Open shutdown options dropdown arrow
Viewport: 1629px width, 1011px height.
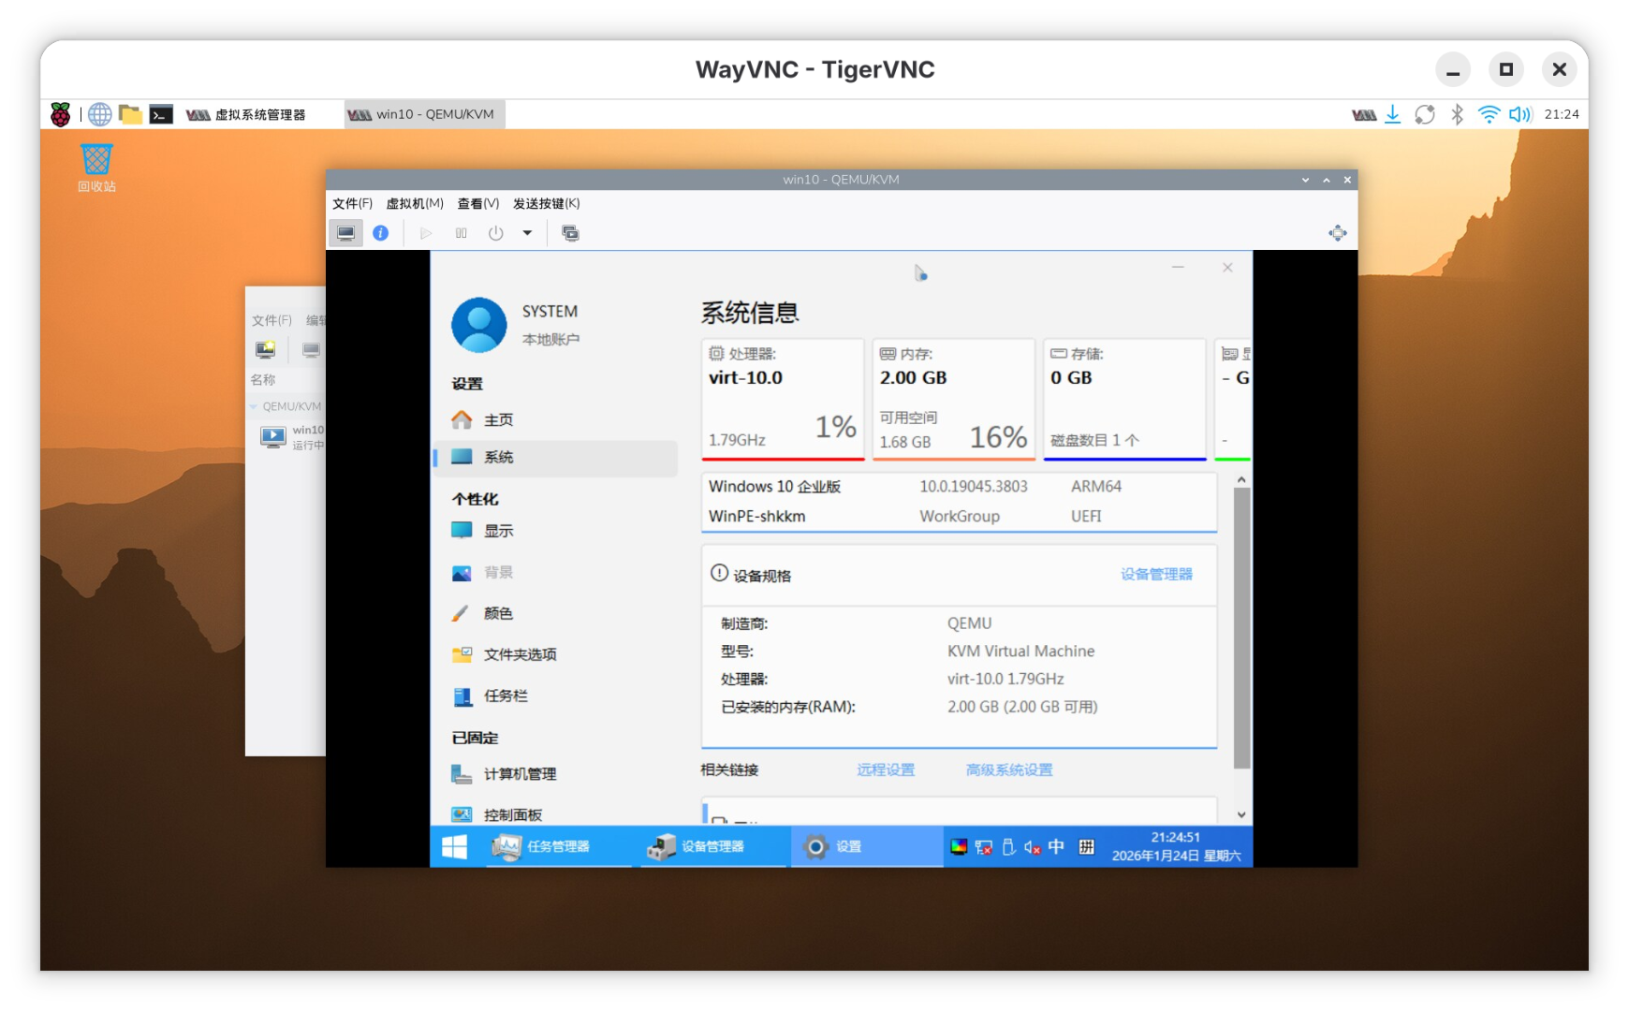coord(527,233)
